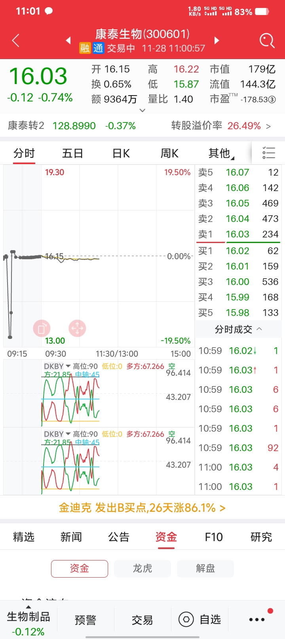Open the 新闻 tab
285x639 pixels.
(x=71, y=537)
